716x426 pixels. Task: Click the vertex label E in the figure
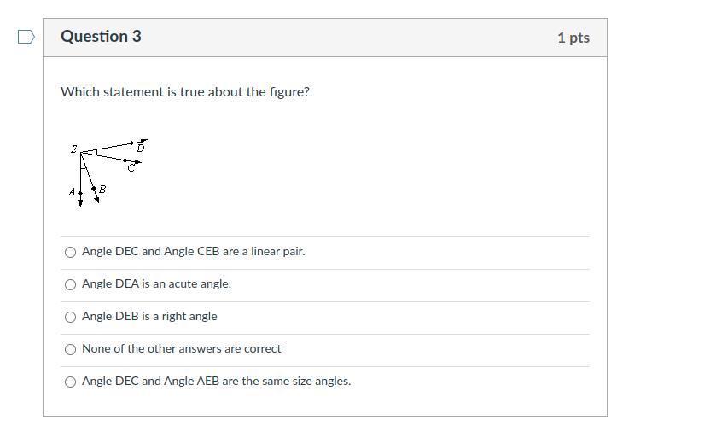(74, 149)
